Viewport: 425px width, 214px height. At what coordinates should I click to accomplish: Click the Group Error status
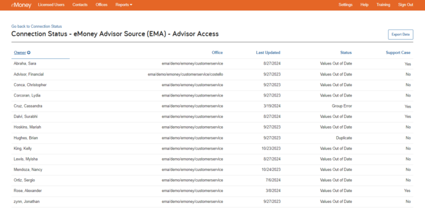(x=342, y=106)
